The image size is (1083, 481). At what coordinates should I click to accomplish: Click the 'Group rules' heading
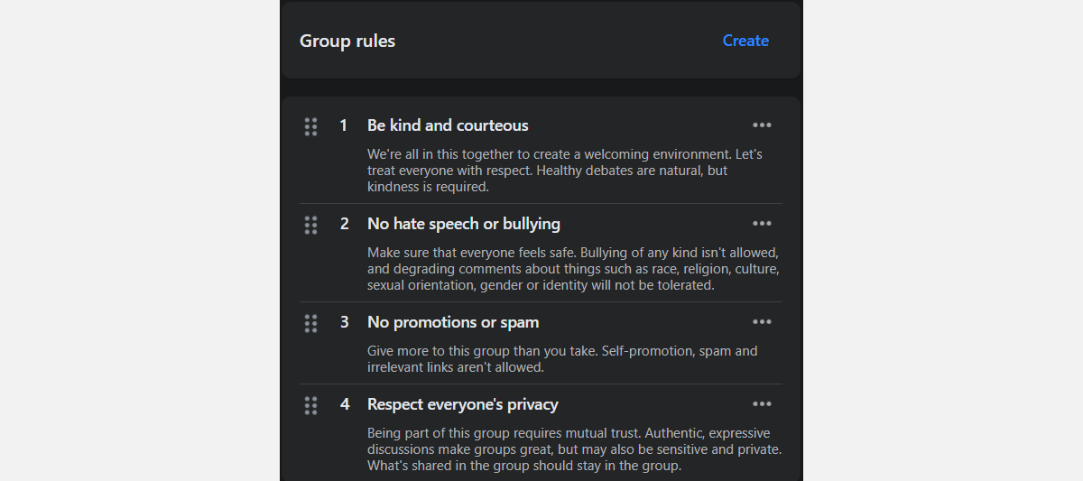click(347, 41)
